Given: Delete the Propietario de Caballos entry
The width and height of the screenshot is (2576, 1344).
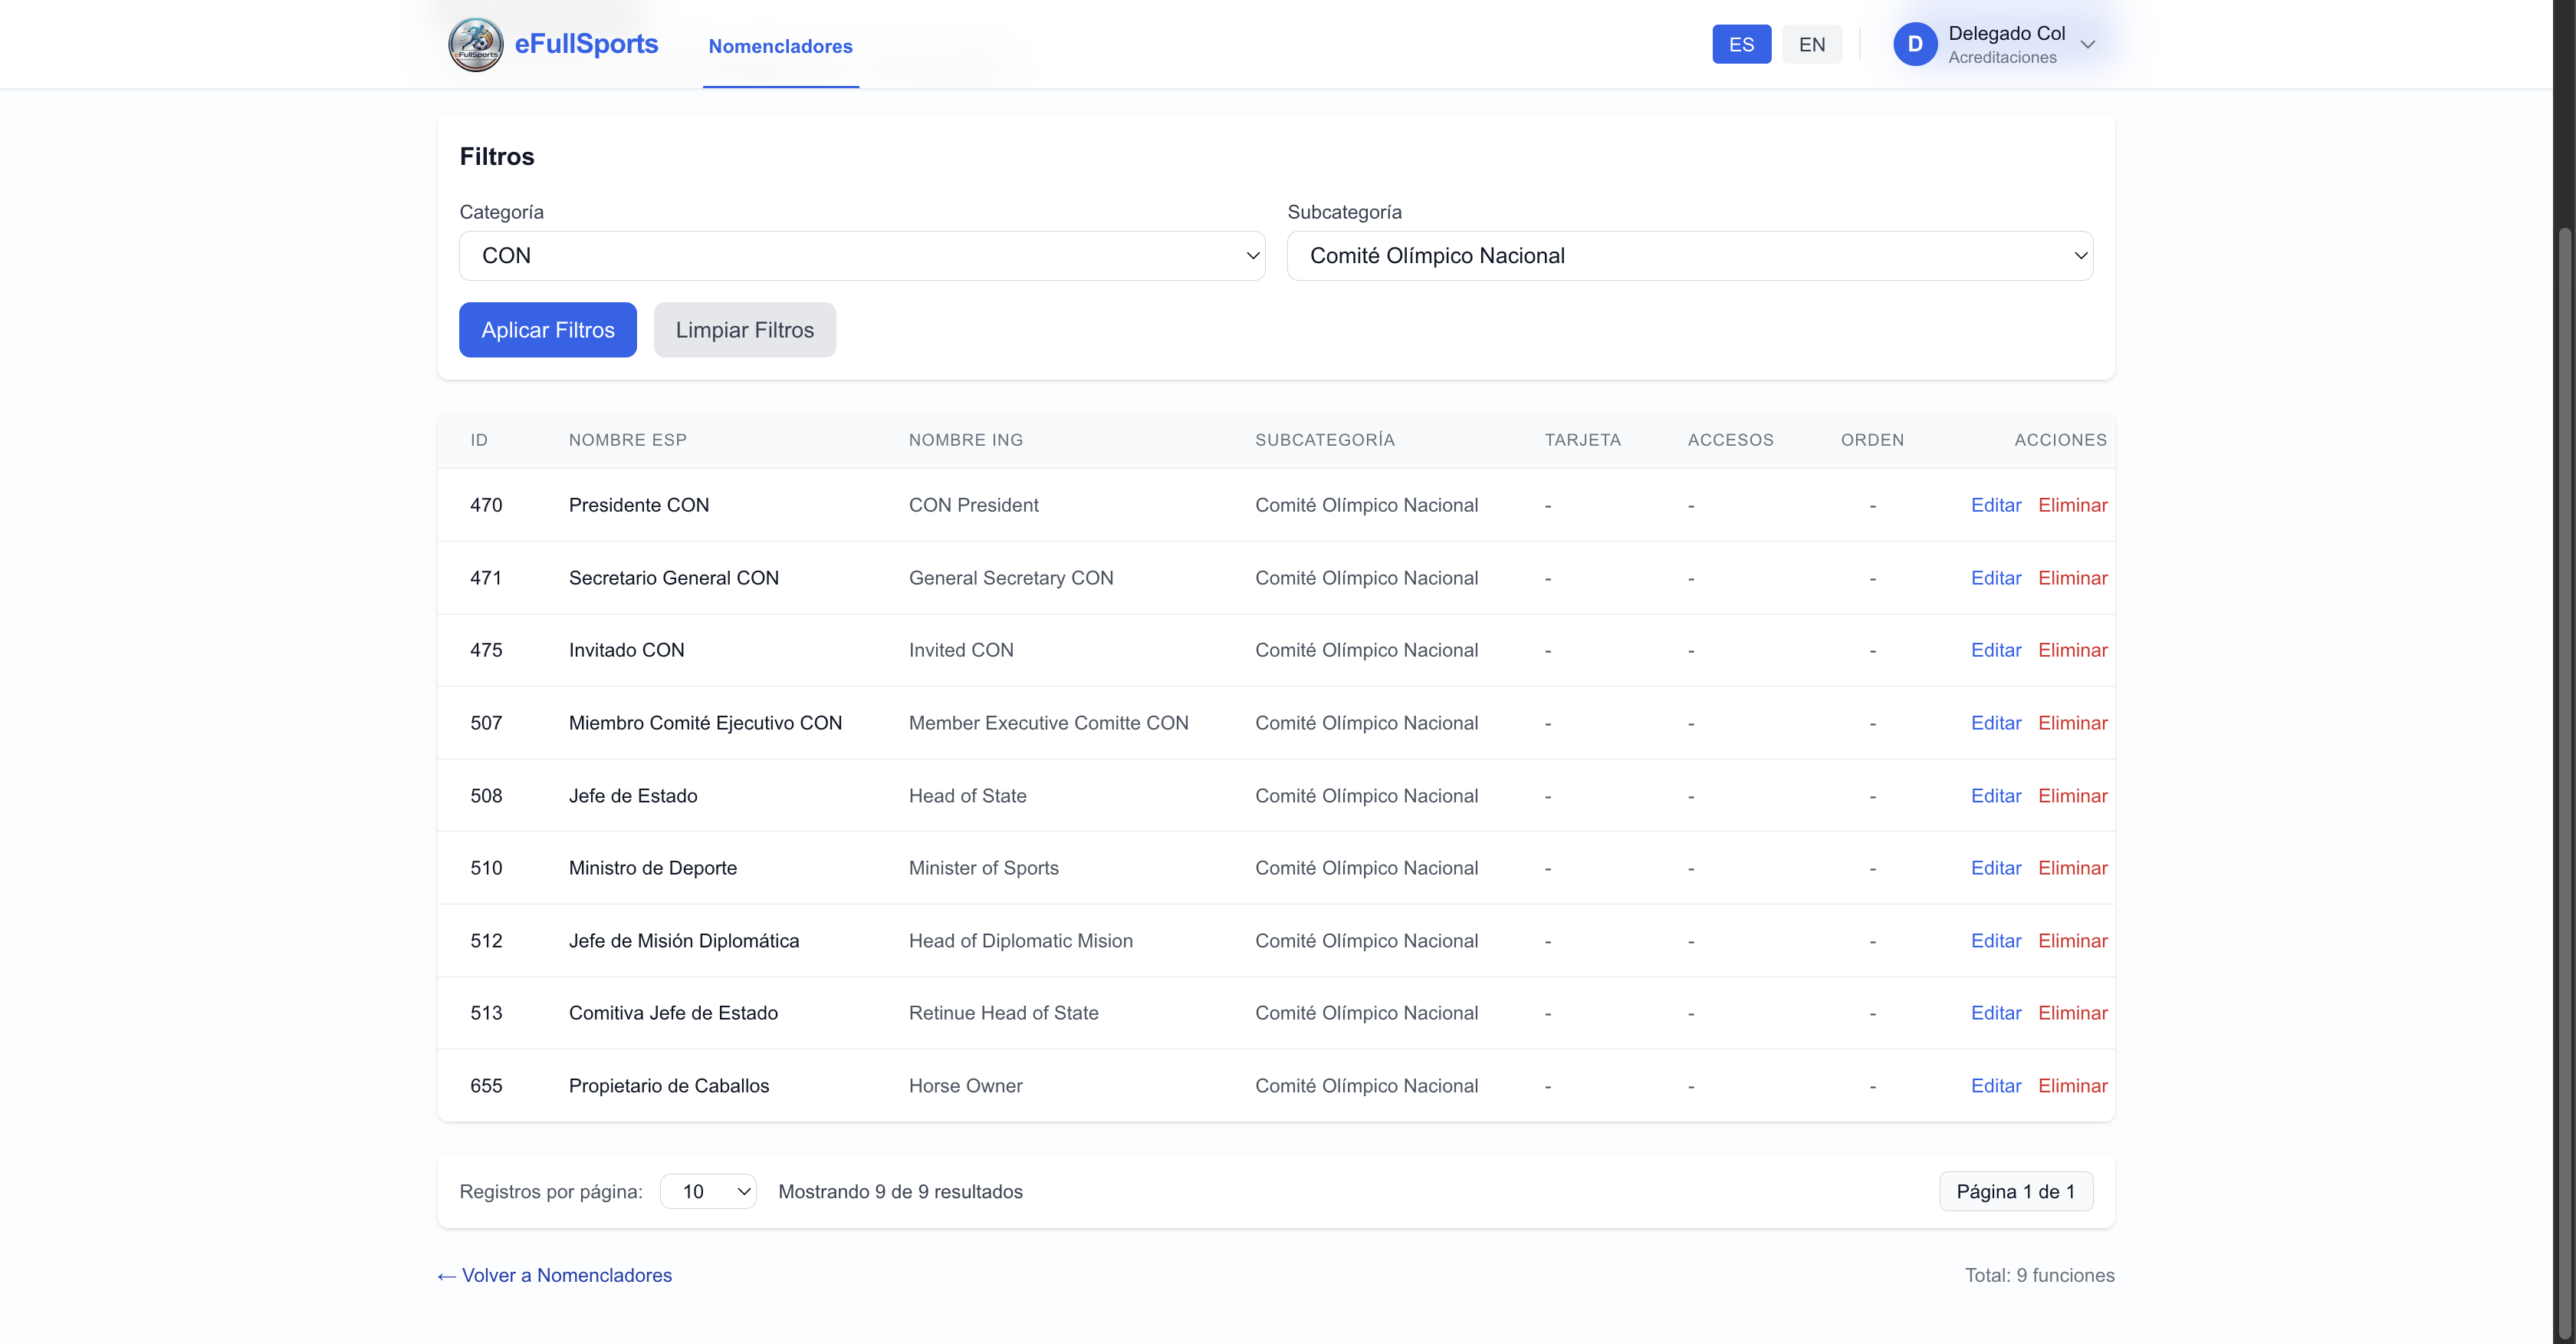Looking at the screenshot, I should coord(2072,1085).
